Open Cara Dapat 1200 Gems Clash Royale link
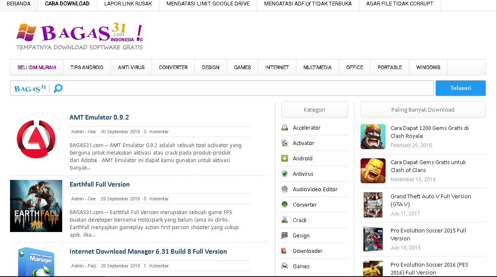The height and width of the screenshot is (277, 497). 429,132
